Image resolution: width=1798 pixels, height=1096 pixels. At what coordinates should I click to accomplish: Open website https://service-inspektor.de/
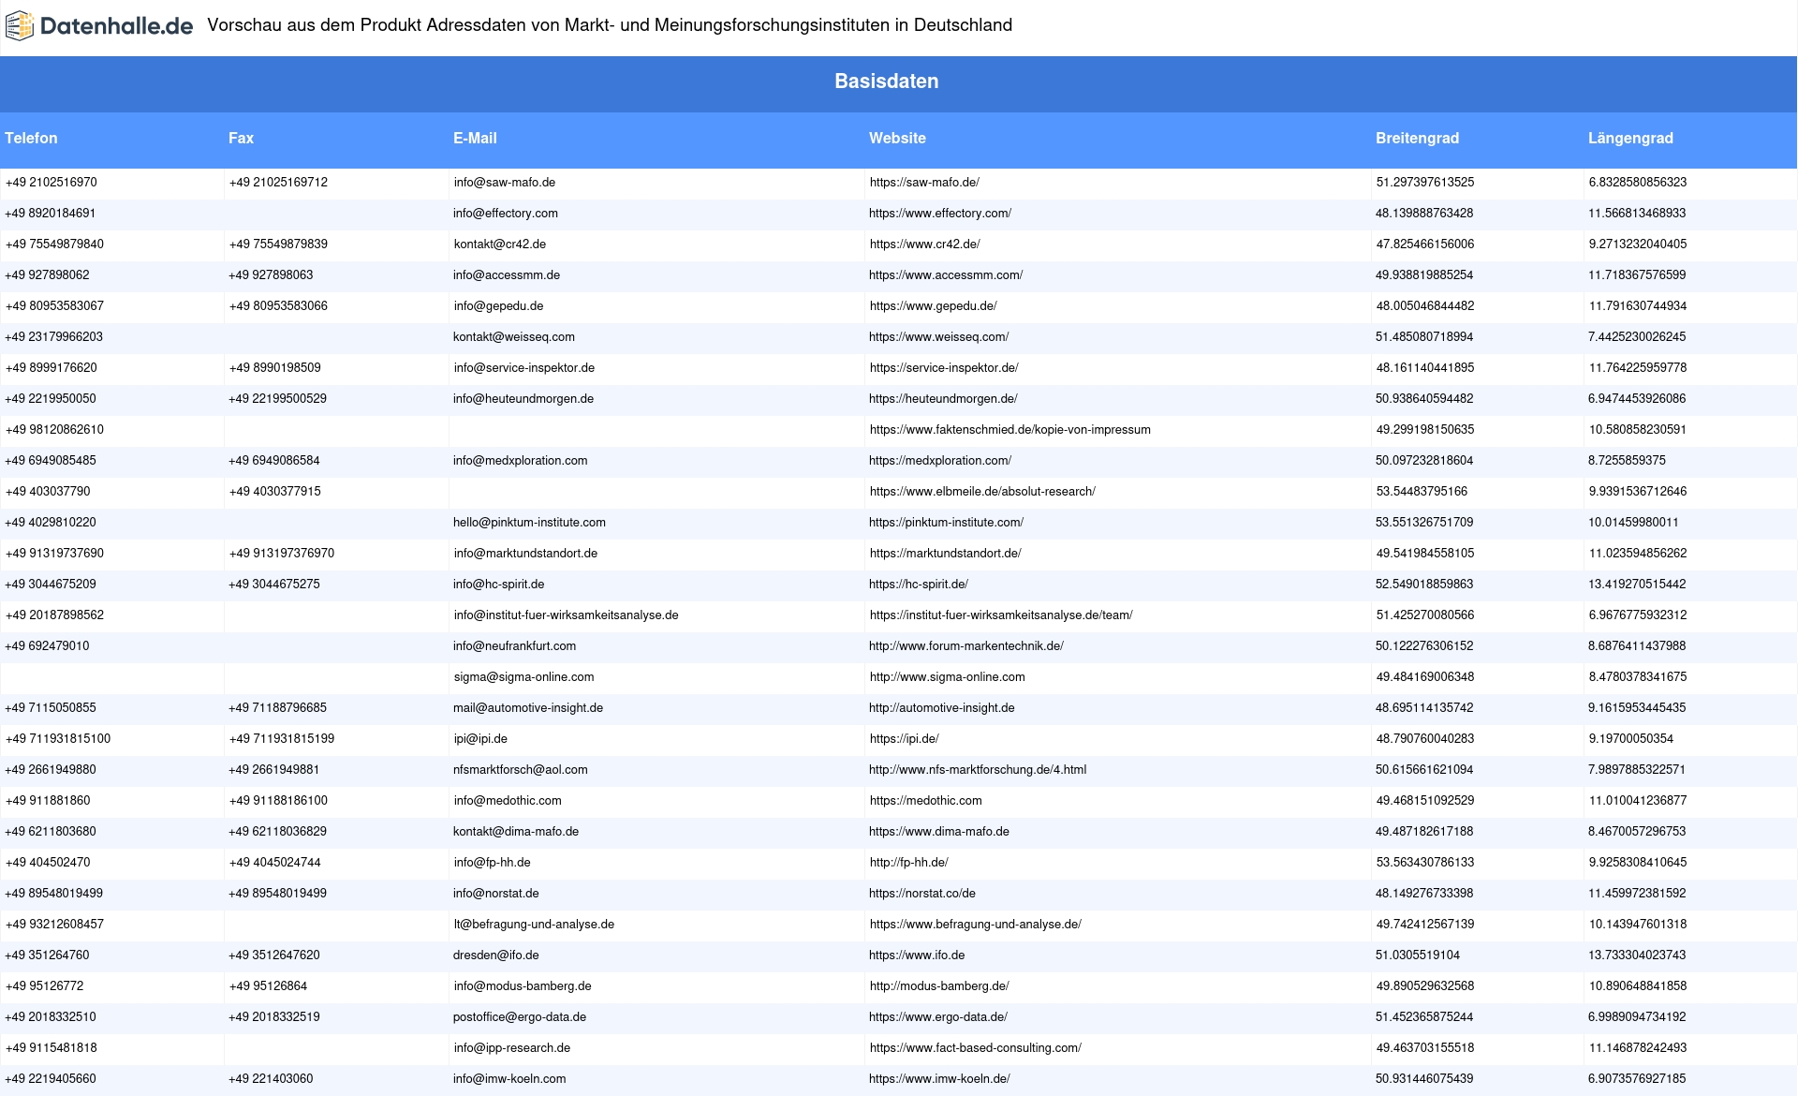(x=944, y=368)
